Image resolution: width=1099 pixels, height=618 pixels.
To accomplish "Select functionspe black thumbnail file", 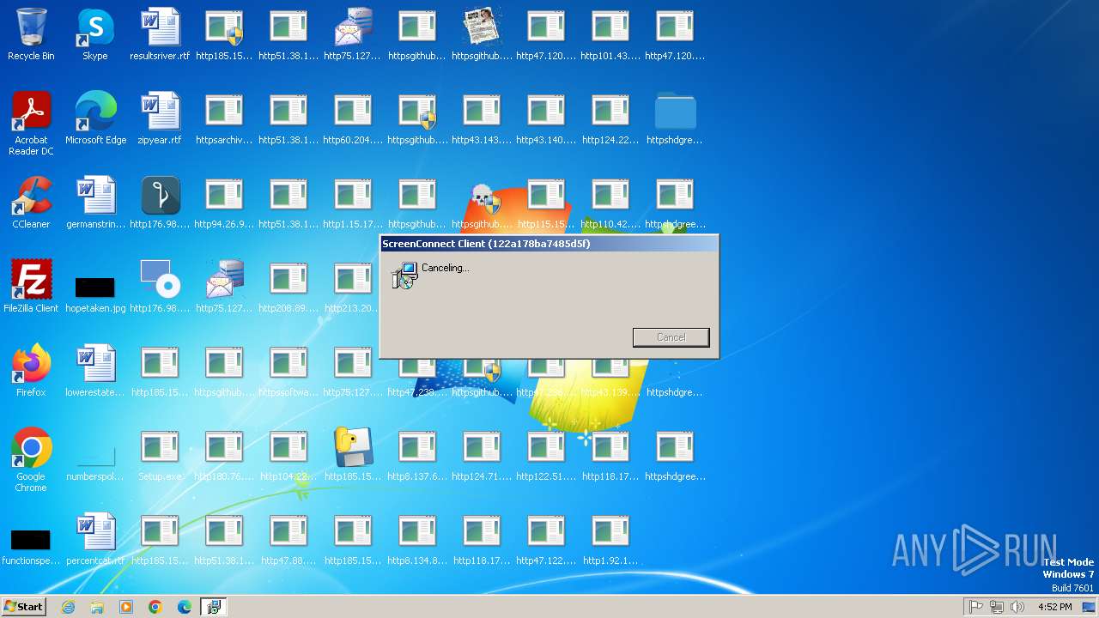I will point(31,546).
